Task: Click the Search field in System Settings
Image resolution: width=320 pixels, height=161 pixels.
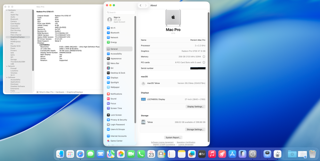Action: (120, 12)
